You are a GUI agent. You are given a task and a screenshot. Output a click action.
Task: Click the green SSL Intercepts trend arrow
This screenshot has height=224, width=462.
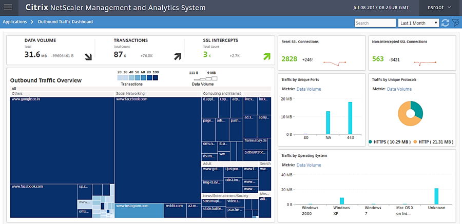point(266,56)
